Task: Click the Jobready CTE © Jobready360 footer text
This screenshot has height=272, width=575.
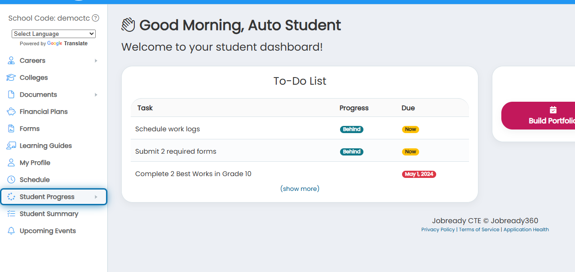Action: [485, 220]
